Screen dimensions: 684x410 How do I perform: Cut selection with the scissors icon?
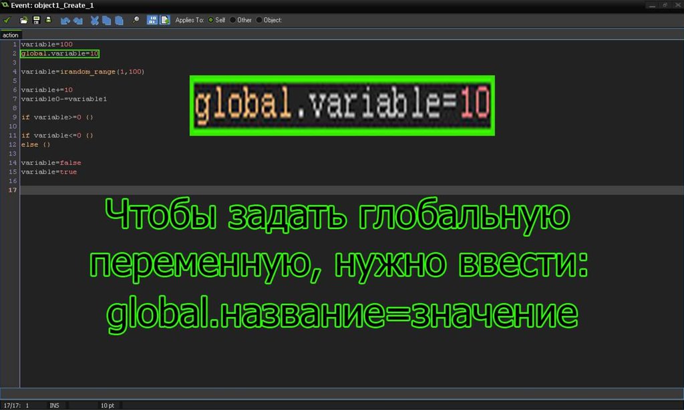point(95,20)
